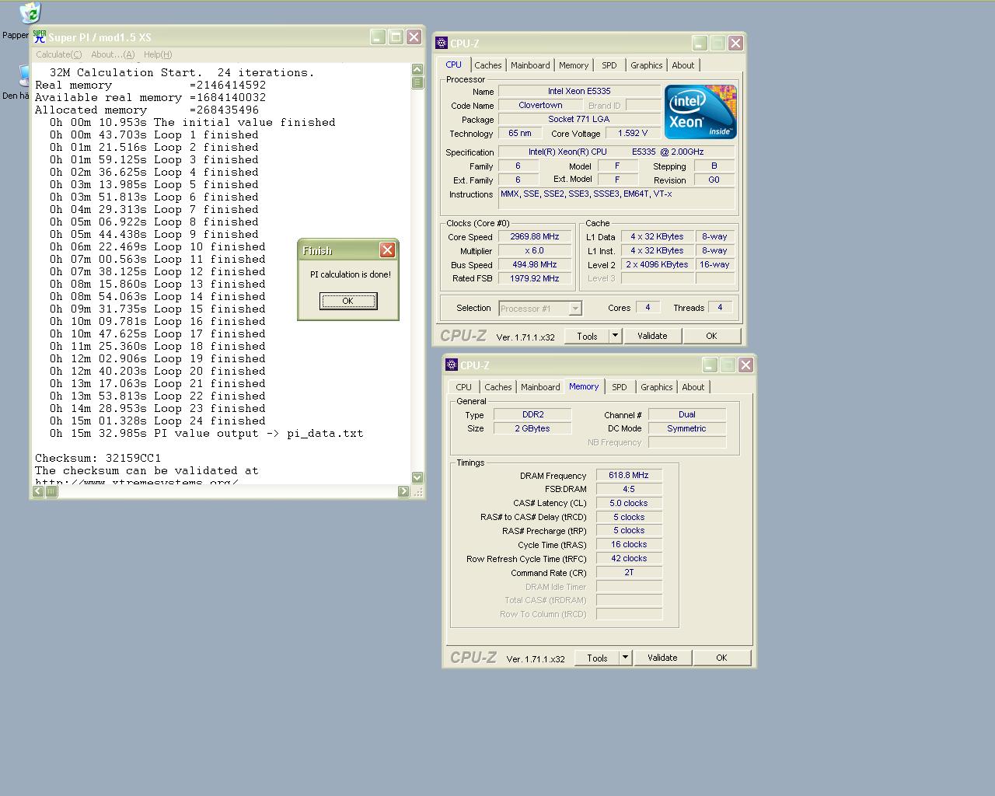This screenshot has height=796, width=995.
Task: Click the Intel Xeon inside logo
Action: [x=700, y=112]
